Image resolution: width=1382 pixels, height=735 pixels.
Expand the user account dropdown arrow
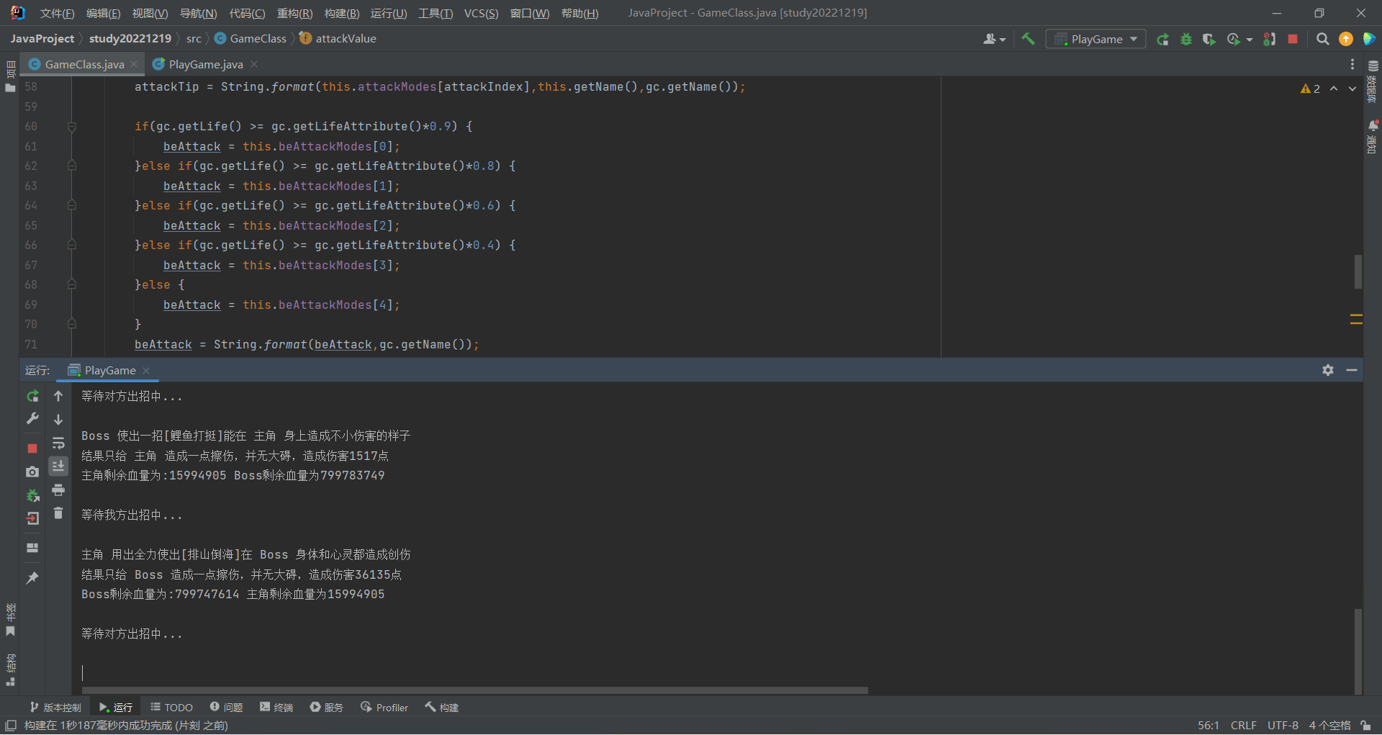[1003, 40]
